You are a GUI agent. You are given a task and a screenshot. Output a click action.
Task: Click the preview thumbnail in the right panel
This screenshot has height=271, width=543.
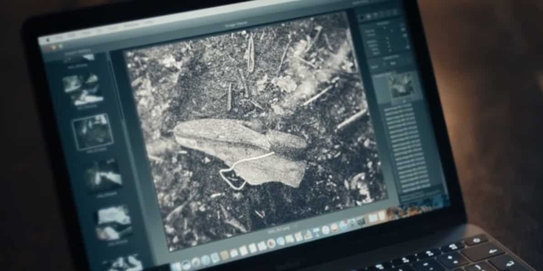point(402,85)
